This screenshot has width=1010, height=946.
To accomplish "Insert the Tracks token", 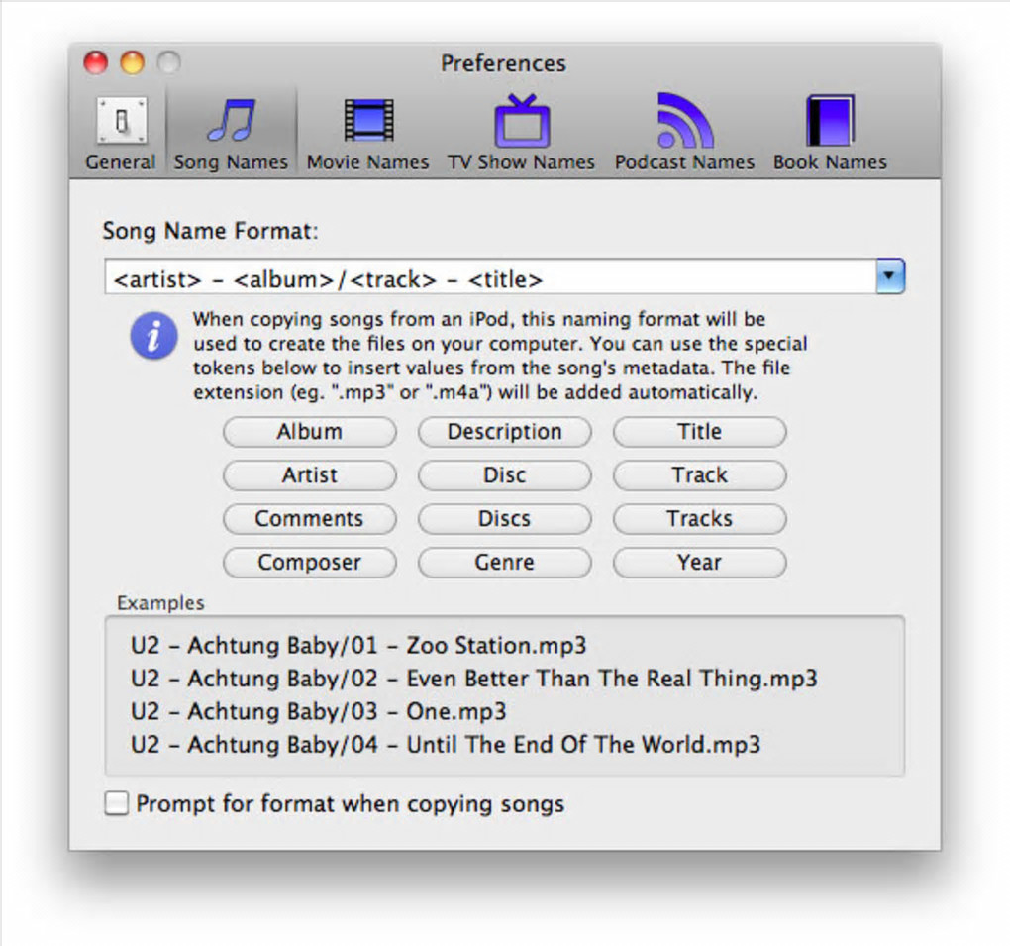I will (700, 519).
